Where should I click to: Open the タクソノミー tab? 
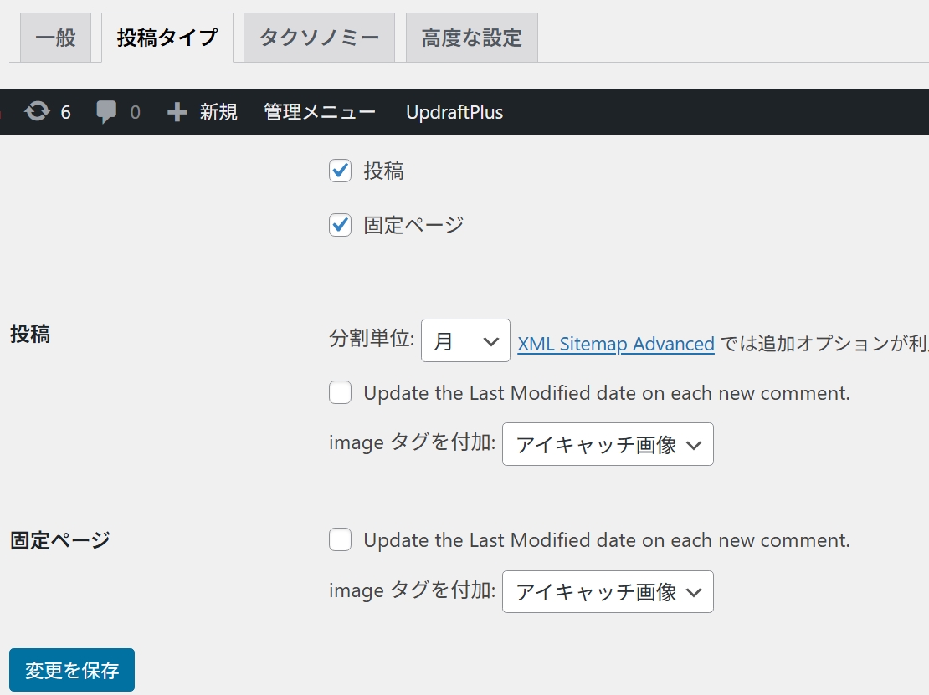pyautogui.click(x=318, y=37)
